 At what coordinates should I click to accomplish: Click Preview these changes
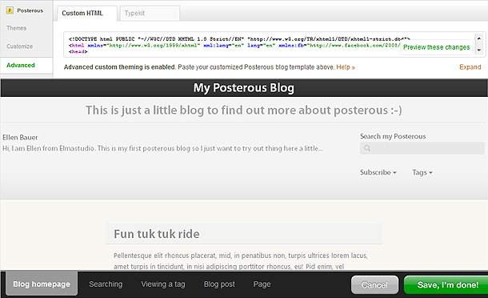click(x=436, y=47)
